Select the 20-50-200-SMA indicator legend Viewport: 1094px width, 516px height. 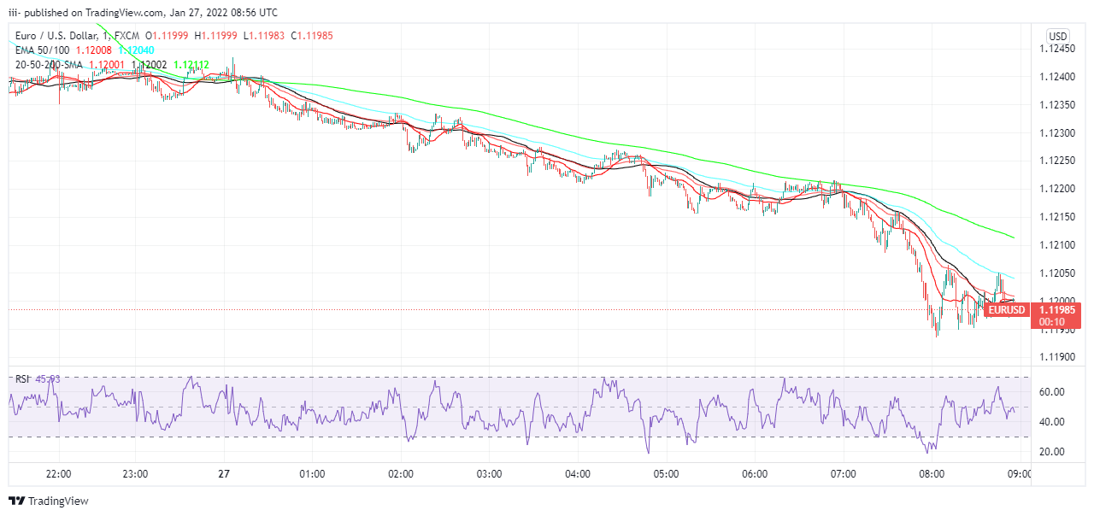point(48,64)
